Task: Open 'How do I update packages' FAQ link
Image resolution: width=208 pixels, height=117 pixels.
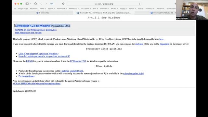Action: click(x=44, y=56)
